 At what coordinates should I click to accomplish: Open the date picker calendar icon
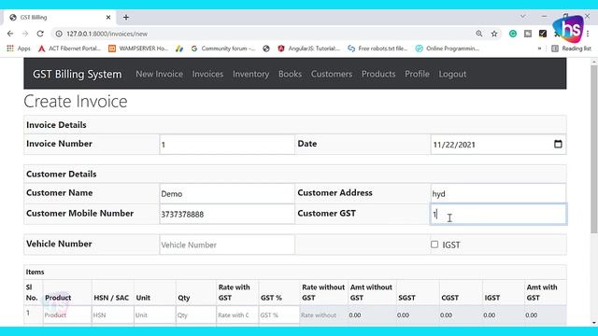[x=558, y=144]
